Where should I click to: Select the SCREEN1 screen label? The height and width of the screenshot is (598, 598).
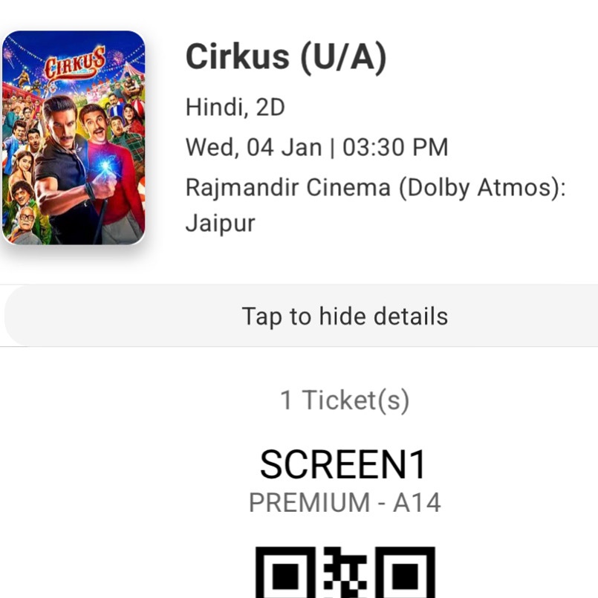pos(342,464)
